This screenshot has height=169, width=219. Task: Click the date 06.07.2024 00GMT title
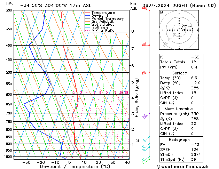pos(179,6)
